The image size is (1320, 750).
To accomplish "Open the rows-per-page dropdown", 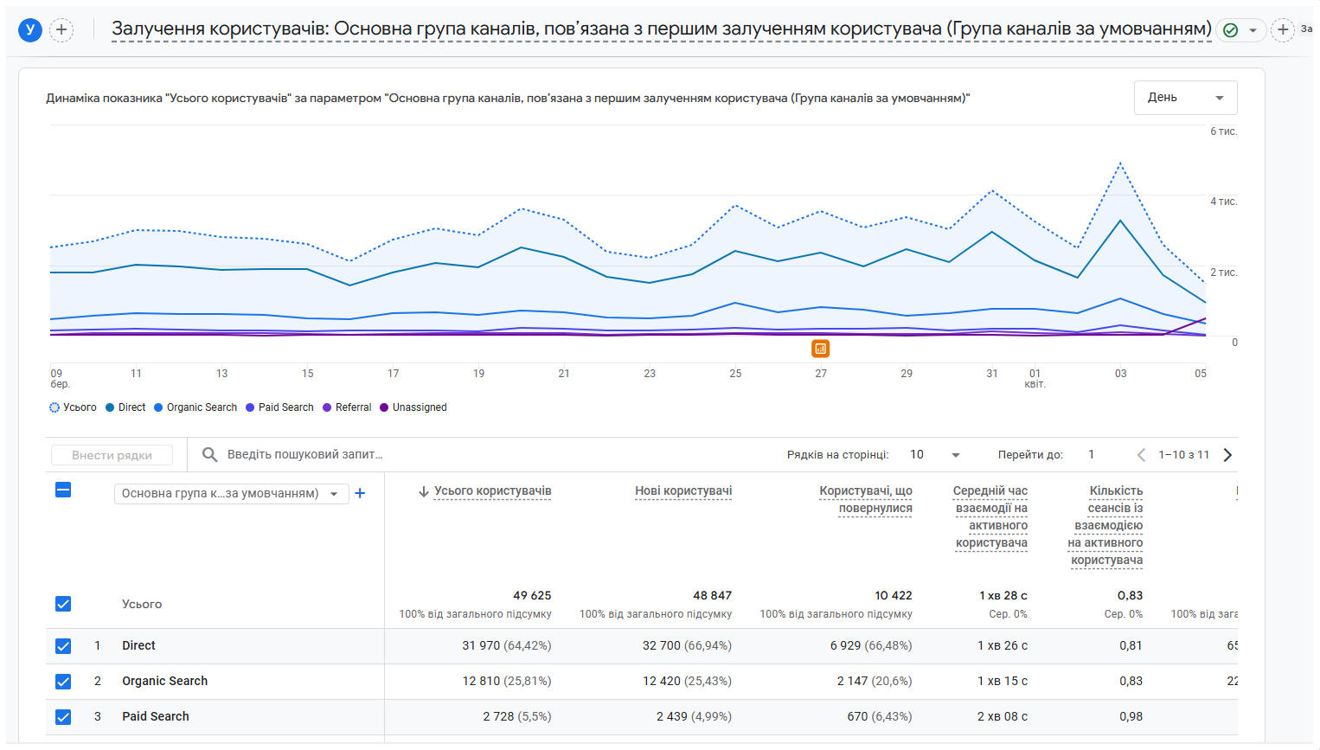I will pos(935,455).
